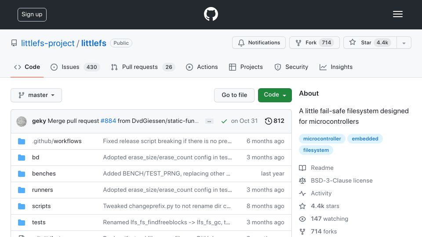Open the Issues tab
The width and height of the screenshot is (422, 237).
[75, 67]
